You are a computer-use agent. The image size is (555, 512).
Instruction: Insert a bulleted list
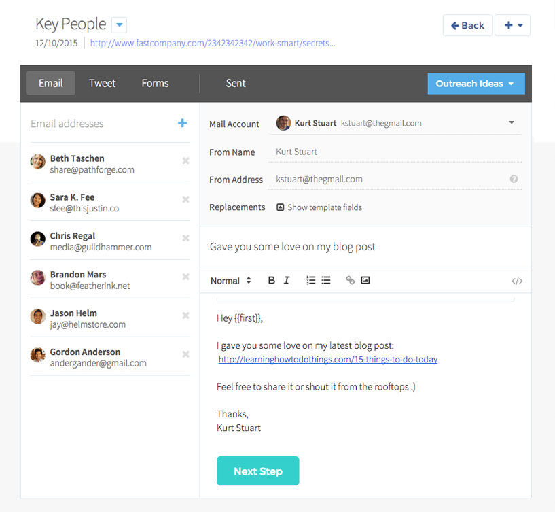pos(326,280)
